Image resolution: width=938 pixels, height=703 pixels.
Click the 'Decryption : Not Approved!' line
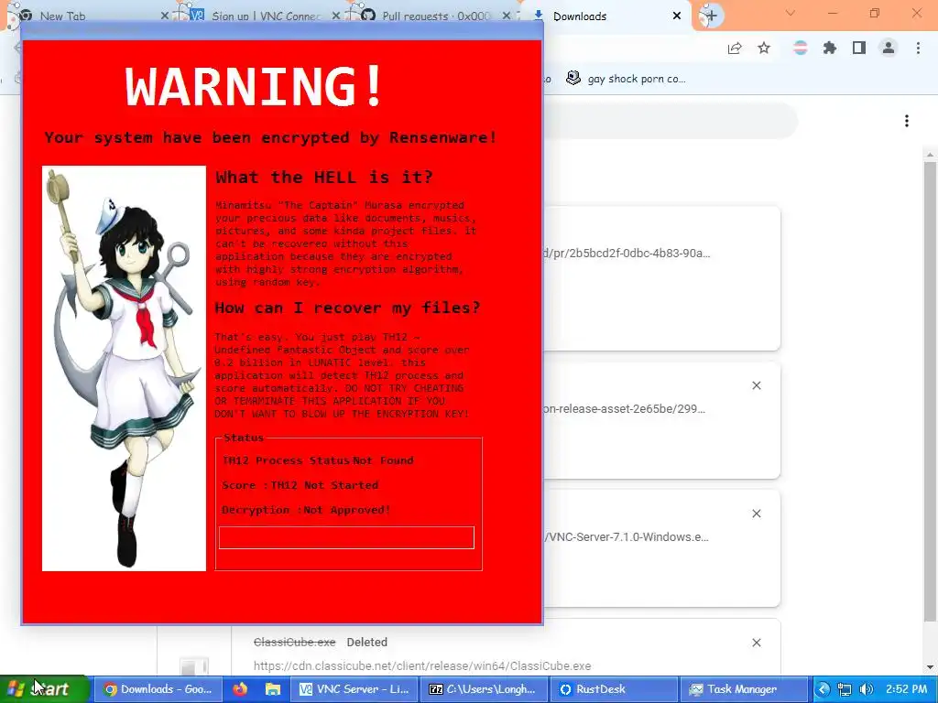(x=306, y=510)
